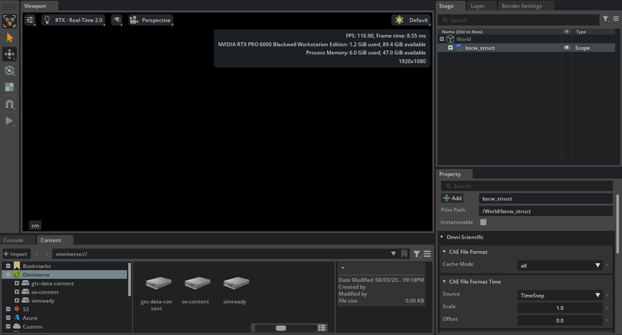Expand gtc-data-content in the tree

(16, 284)
